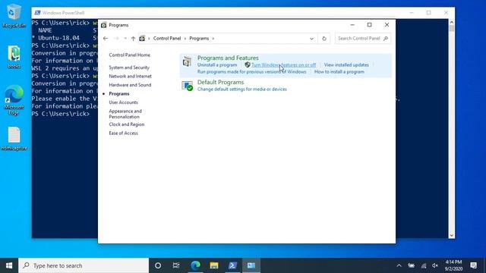Click the search magnifier in Control Panel
The image size is (486, 273).
pos(386,39)
